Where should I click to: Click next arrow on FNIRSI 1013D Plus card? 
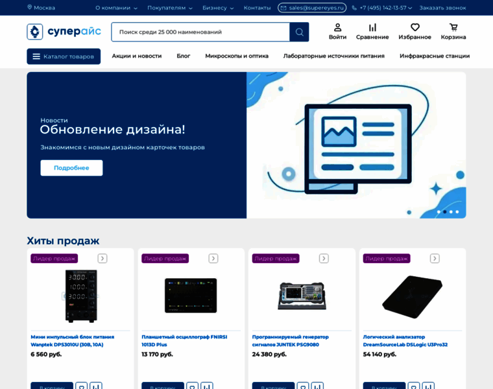(213, 258)
